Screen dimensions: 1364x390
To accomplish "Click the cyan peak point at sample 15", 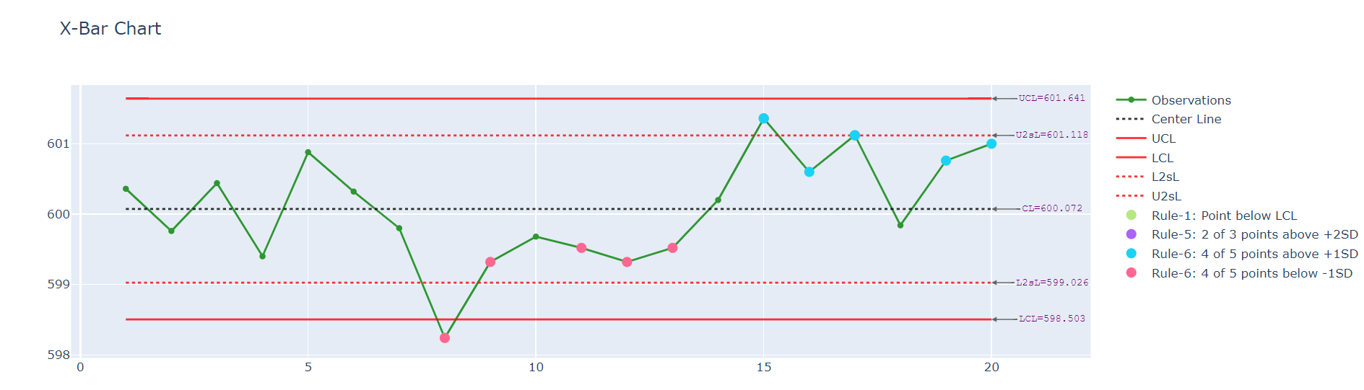I will pos(764,118).
